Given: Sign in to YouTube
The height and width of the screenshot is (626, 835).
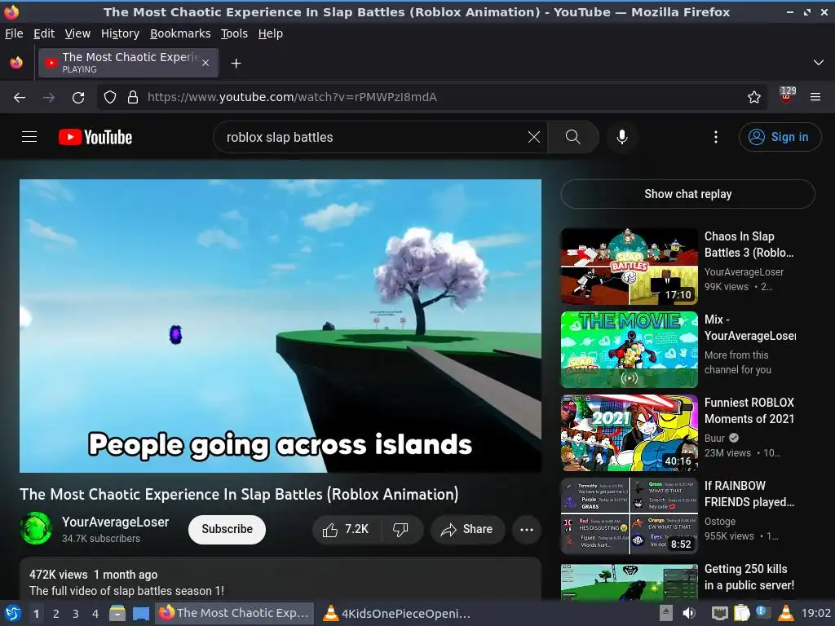Looking at the screenshot, I should click(x=780, y=137).
